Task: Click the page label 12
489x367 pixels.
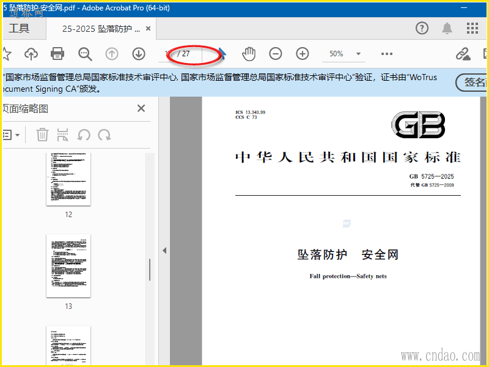Action: pyautogui.click(x=68, y=215)
